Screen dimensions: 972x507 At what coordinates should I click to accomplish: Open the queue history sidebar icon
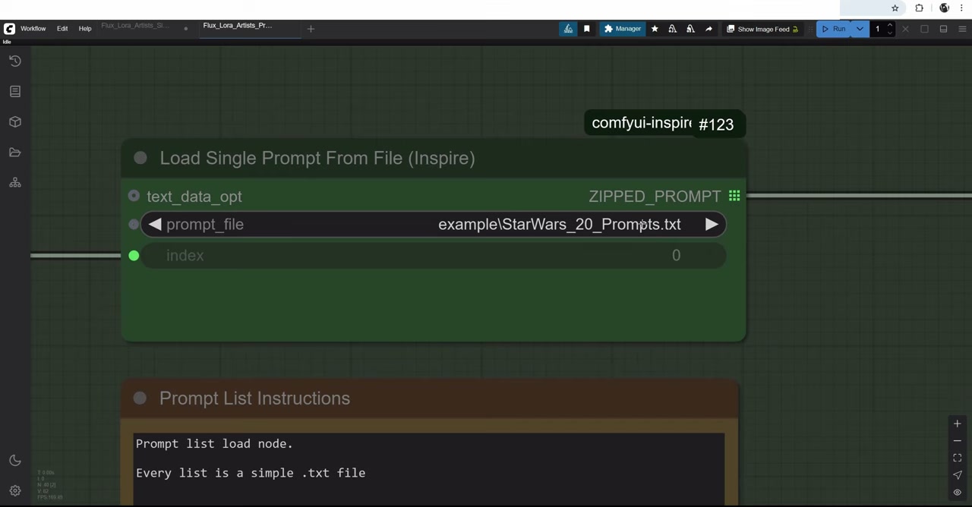[x=15, y=61]
